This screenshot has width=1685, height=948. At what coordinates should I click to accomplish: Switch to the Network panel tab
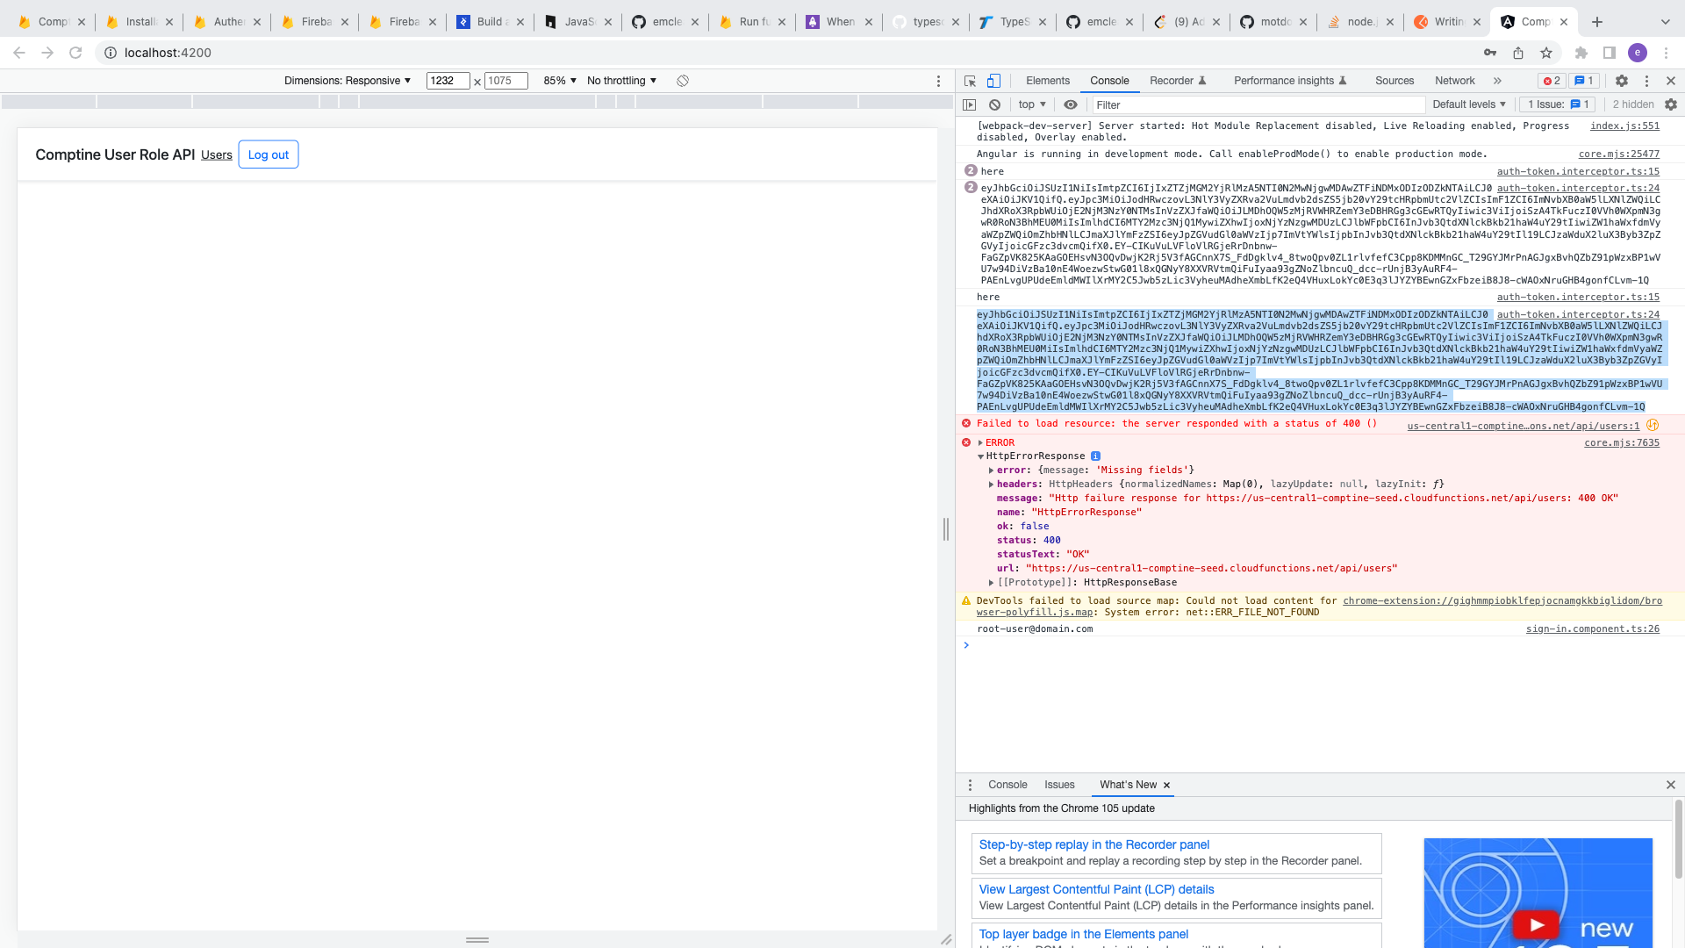point(1454,81)
